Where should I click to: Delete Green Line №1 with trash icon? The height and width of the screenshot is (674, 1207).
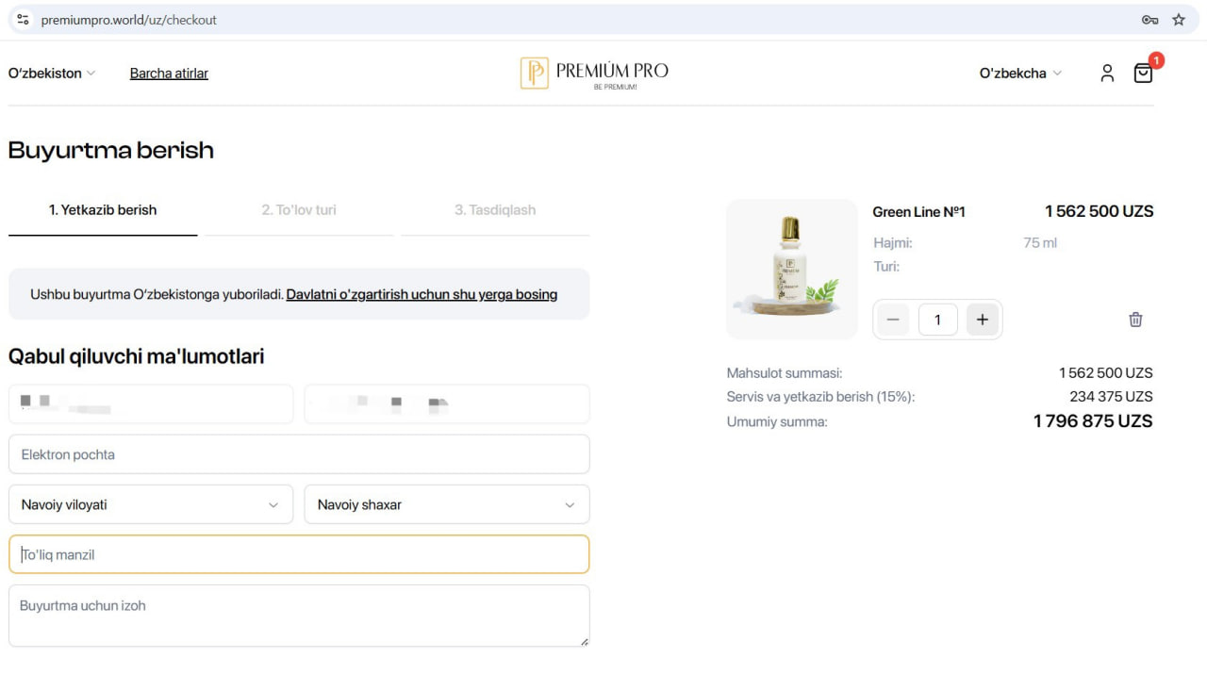1135,320
